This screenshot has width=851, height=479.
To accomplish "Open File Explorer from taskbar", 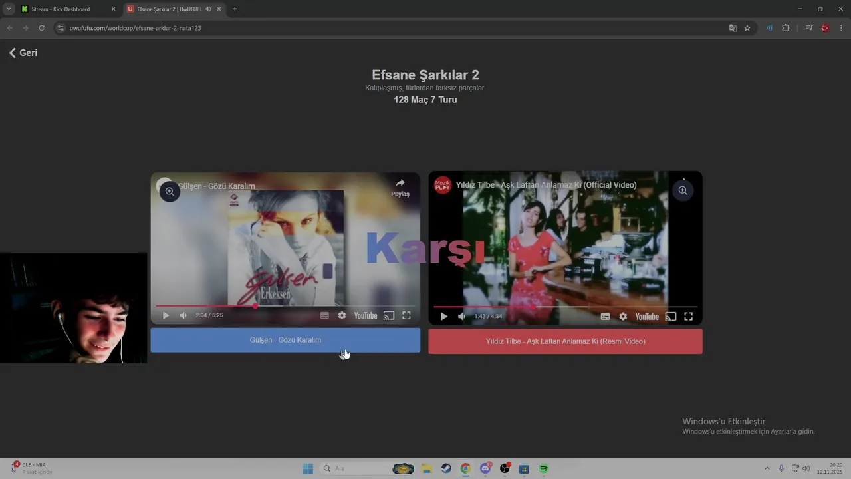I will [426, 468].
